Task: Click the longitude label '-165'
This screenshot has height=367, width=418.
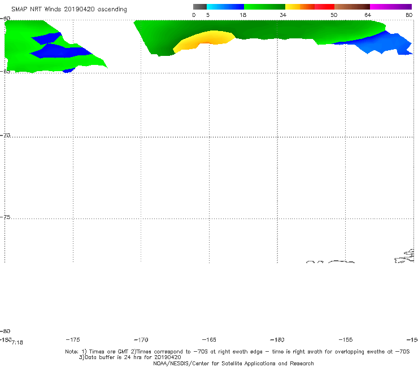Action: click(209, 339)
